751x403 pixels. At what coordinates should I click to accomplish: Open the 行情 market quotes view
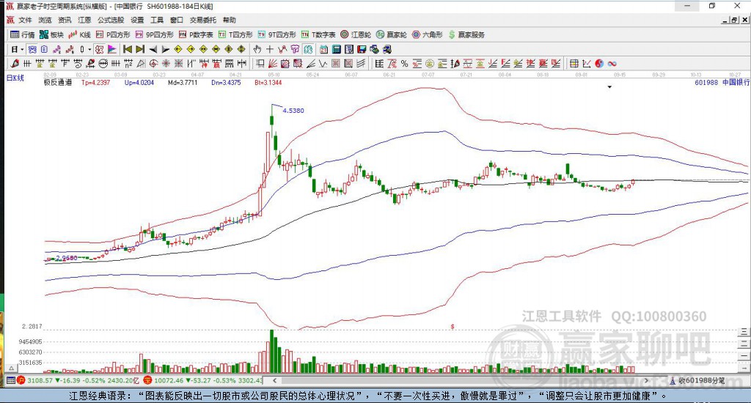tap(22, 34)
